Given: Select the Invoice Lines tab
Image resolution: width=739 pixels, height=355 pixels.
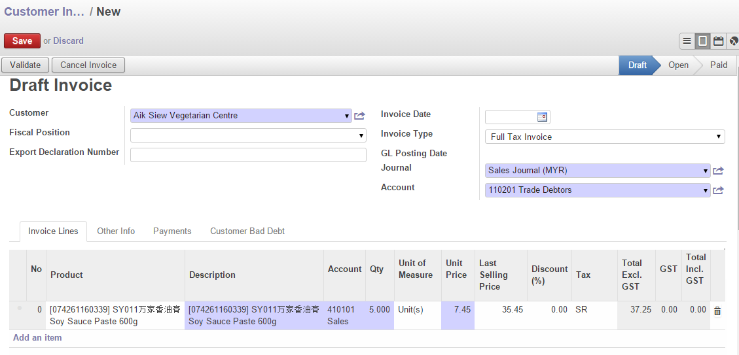Looking at the screenshot, I should tap(53, 231).
